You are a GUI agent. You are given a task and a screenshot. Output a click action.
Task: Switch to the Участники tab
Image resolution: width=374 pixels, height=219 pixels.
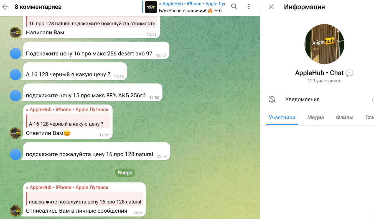click(282, 118)
